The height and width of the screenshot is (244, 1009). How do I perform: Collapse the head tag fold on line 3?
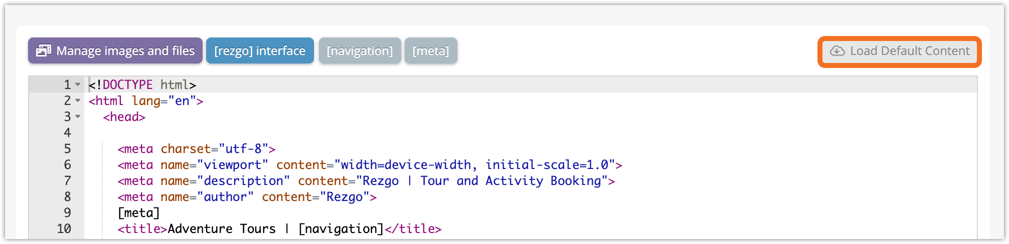click(78, 116)
